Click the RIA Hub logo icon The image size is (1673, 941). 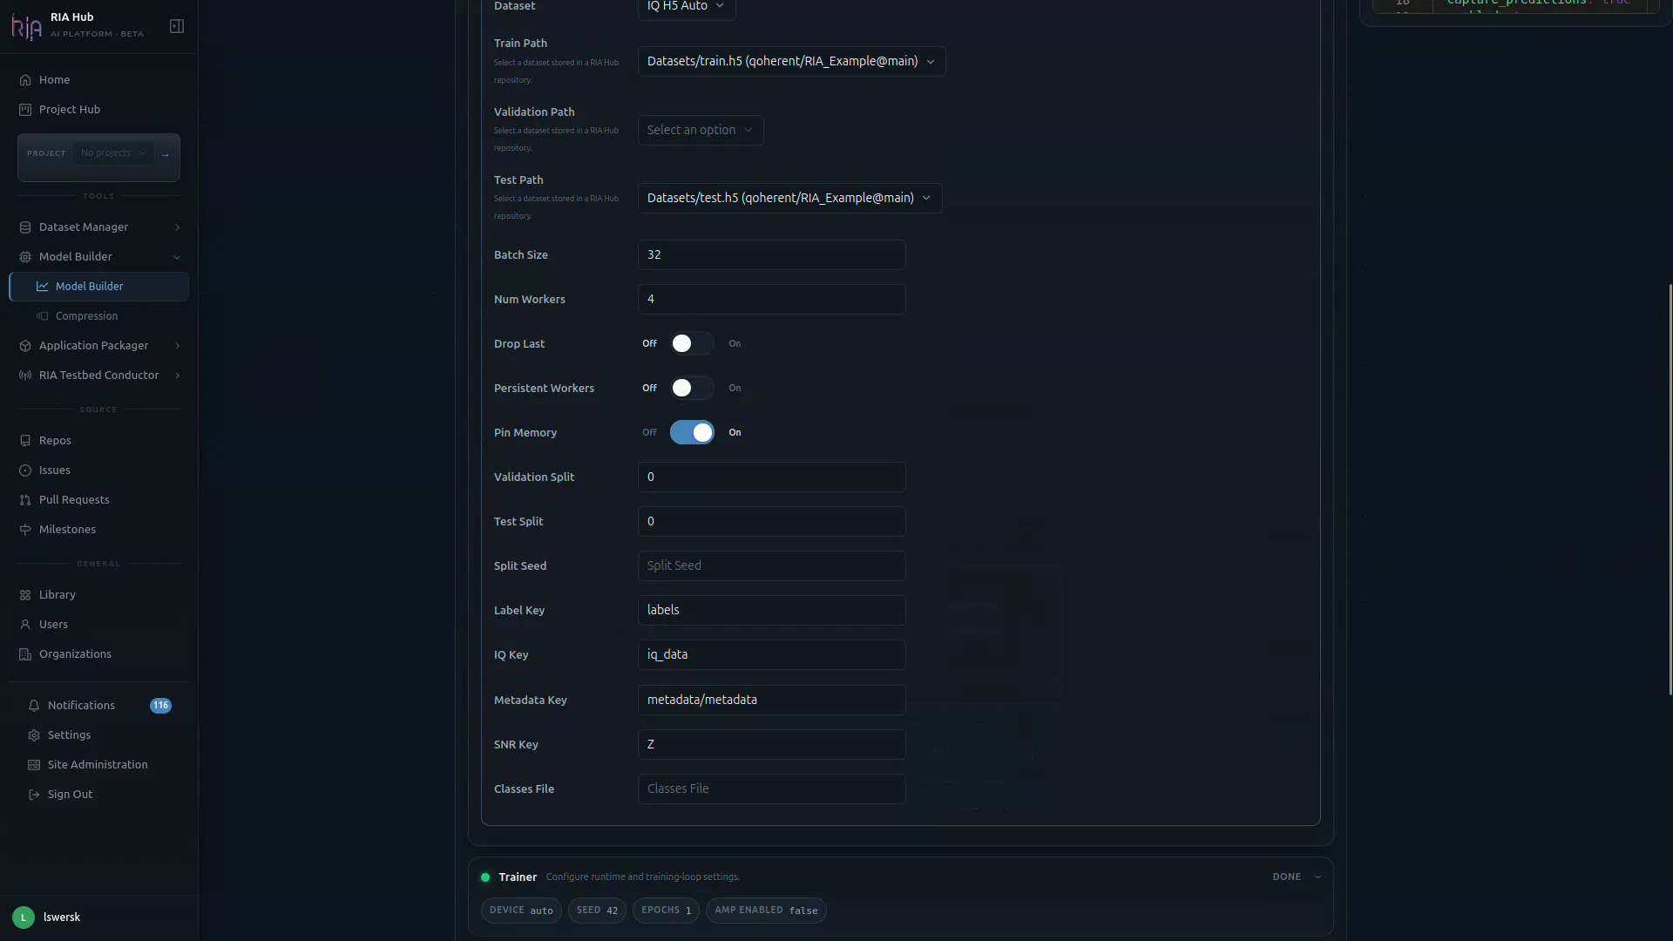[x=26, y=27]
